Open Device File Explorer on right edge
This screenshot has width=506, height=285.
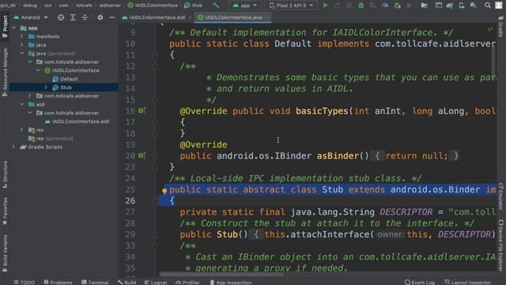(501, 245)
